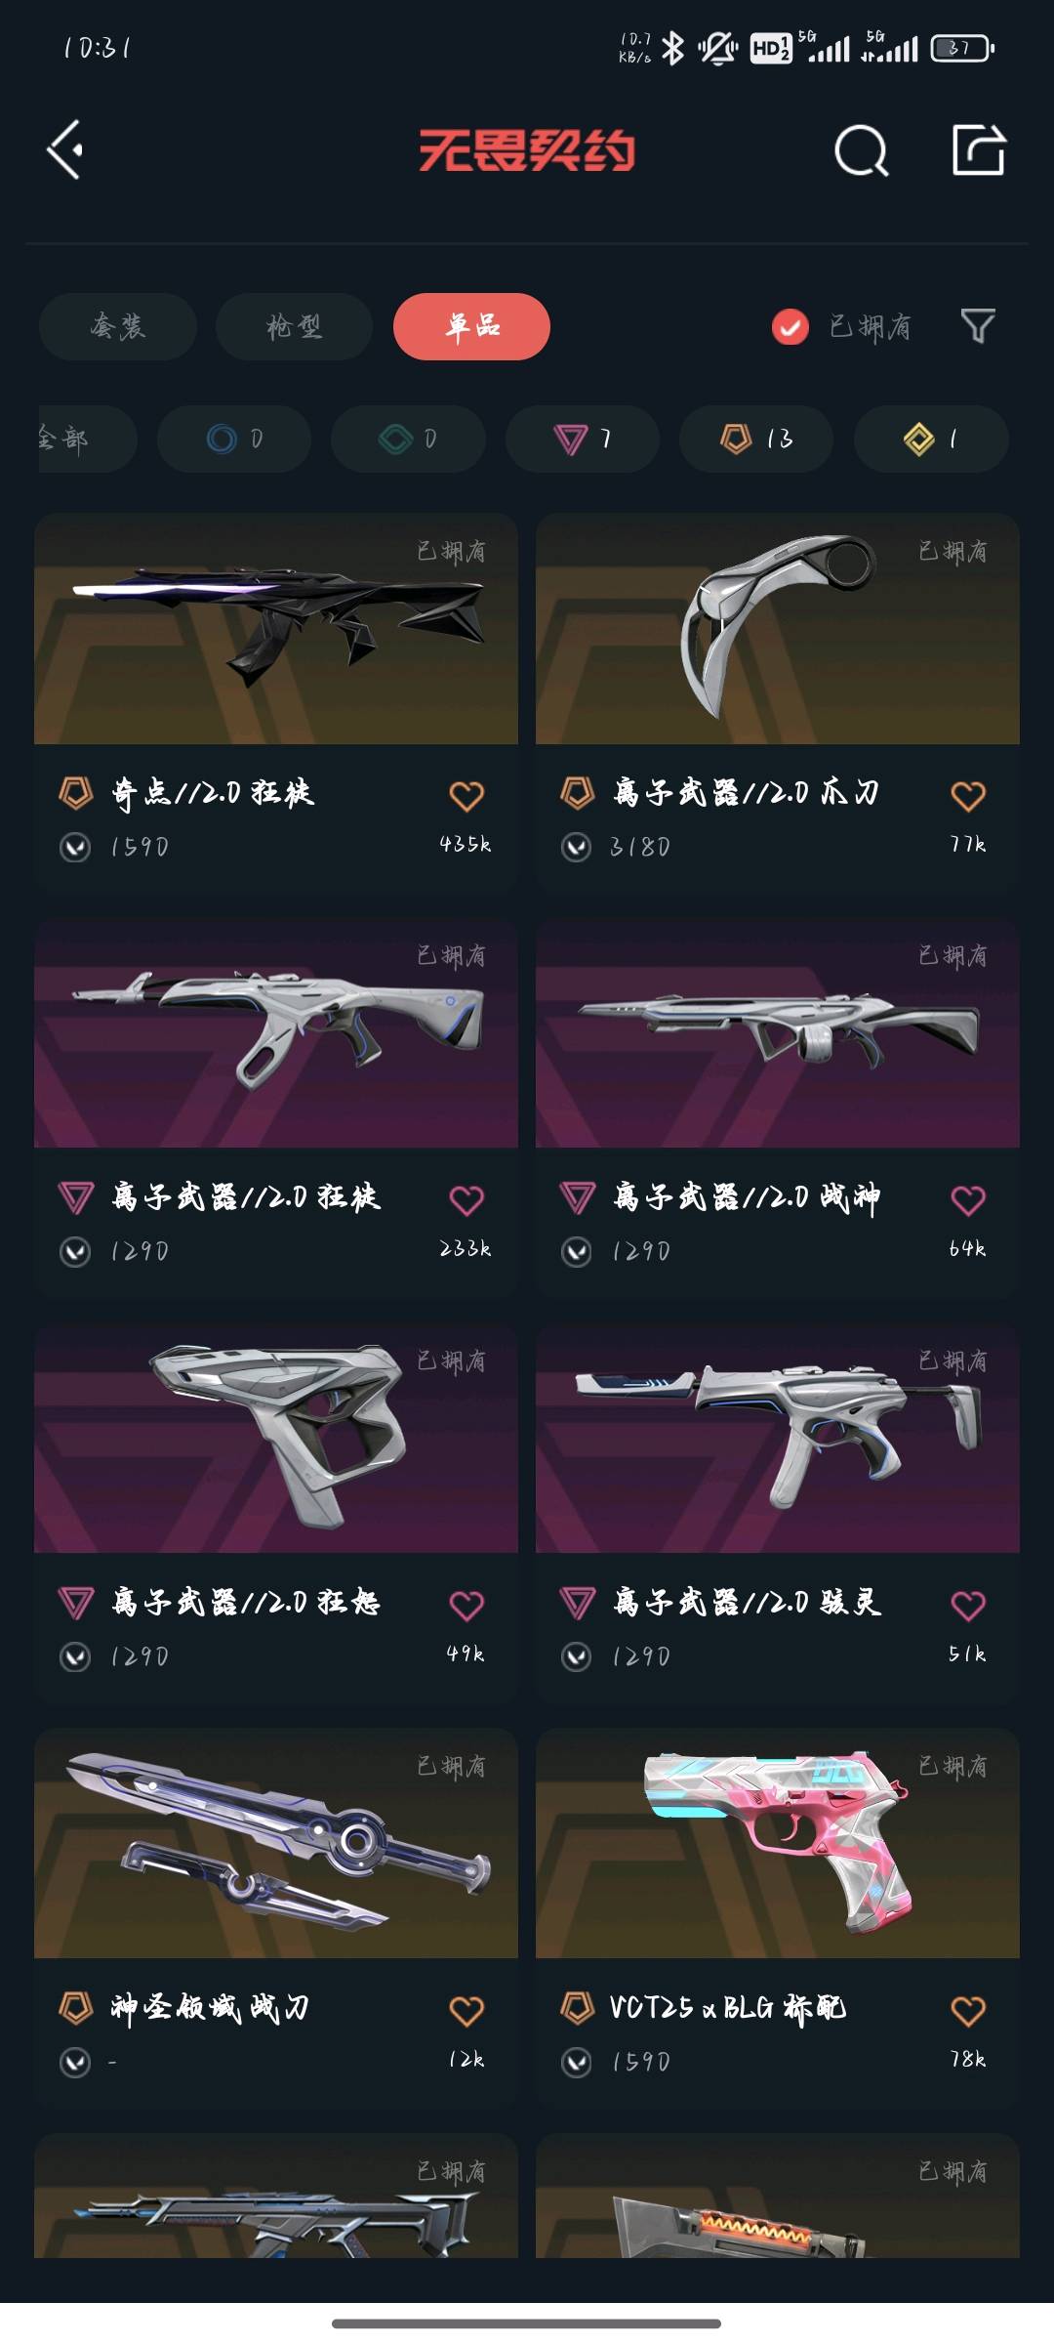Tap the share icon at top right

pos(979,149)
